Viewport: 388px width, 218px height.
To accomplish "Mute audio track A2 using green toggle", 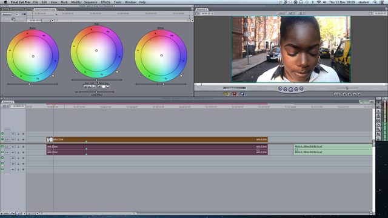I will (x=2, y=152).
